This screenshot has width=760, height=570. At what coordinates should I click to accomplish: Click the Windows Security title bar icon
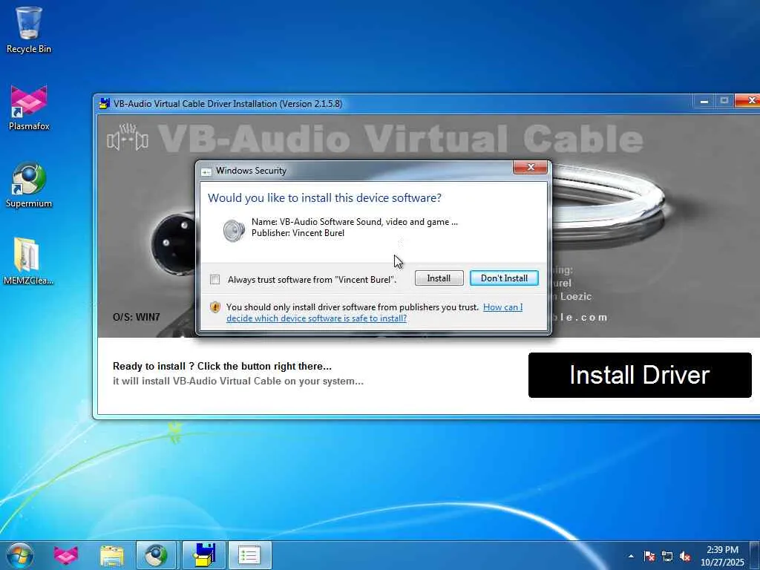[x=206, y=171]
